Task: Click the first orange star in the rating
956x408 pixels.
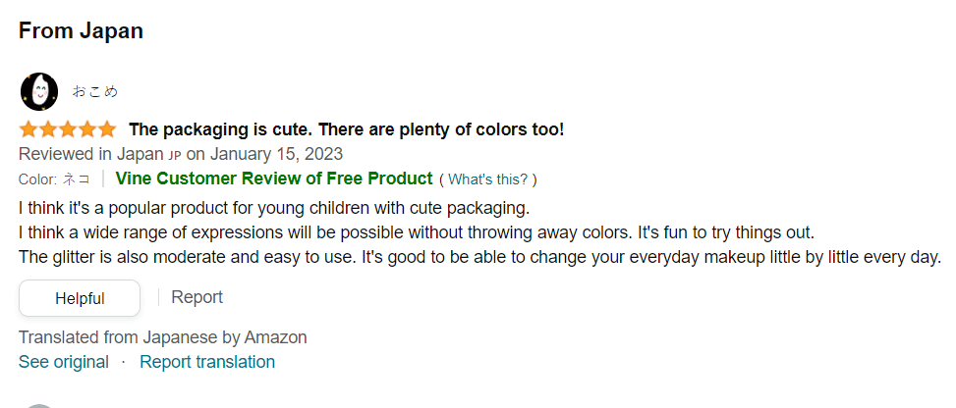Action: coord(28,129)
